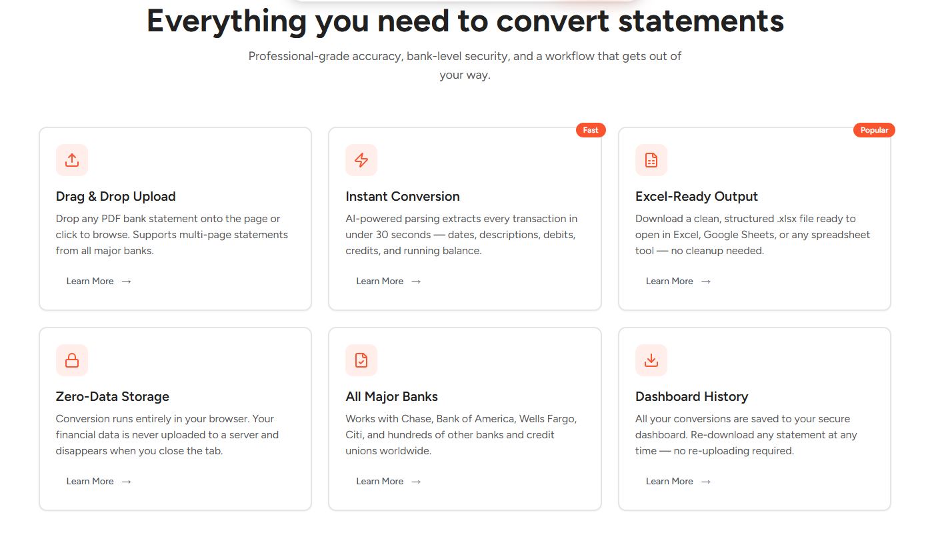
Task: Open Learn More under Zero-Data Storage
Action: pyautogui.click(x=99, y=482)
